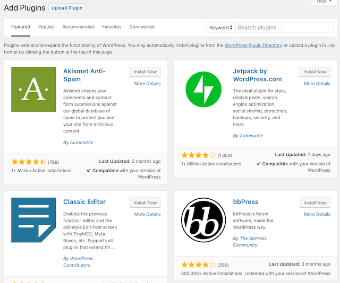
Task: View More Details for bbPress
Action: [x=317, y=214]
